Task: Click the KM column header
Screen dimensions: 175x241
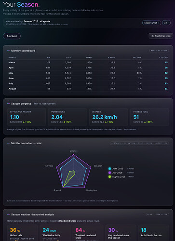Action: [49, 57]
